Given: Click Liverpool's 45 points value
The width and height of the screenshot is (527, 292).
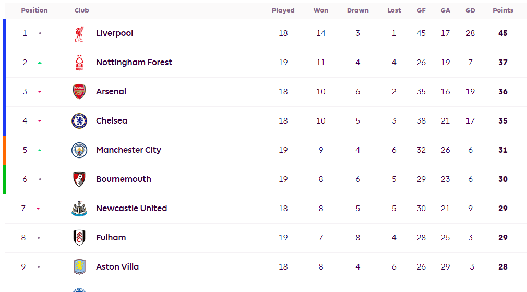Looking at the screenshot, I should [x=502, y=33].
